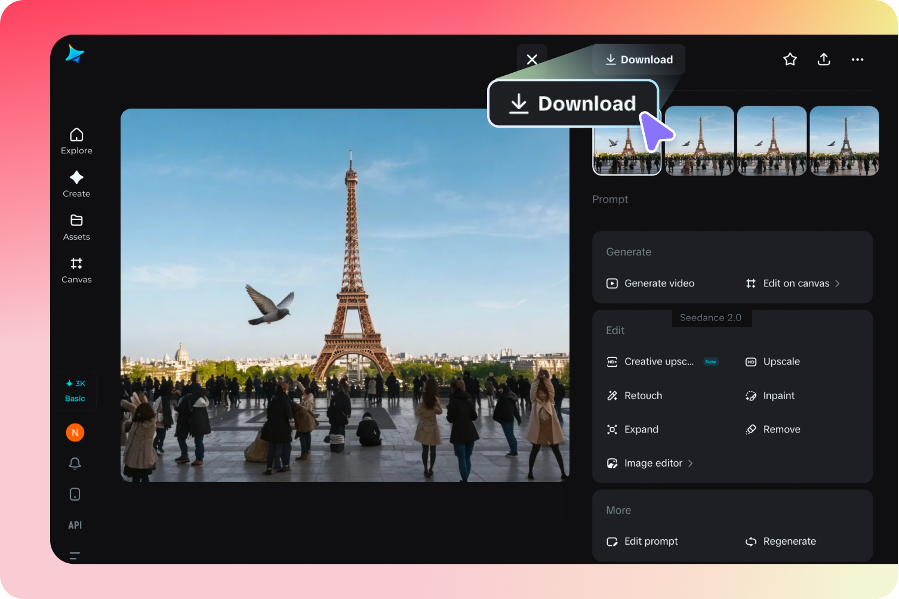899x599 pixels.
Task: Click the Generate section heading
Action: pos(629,252)
